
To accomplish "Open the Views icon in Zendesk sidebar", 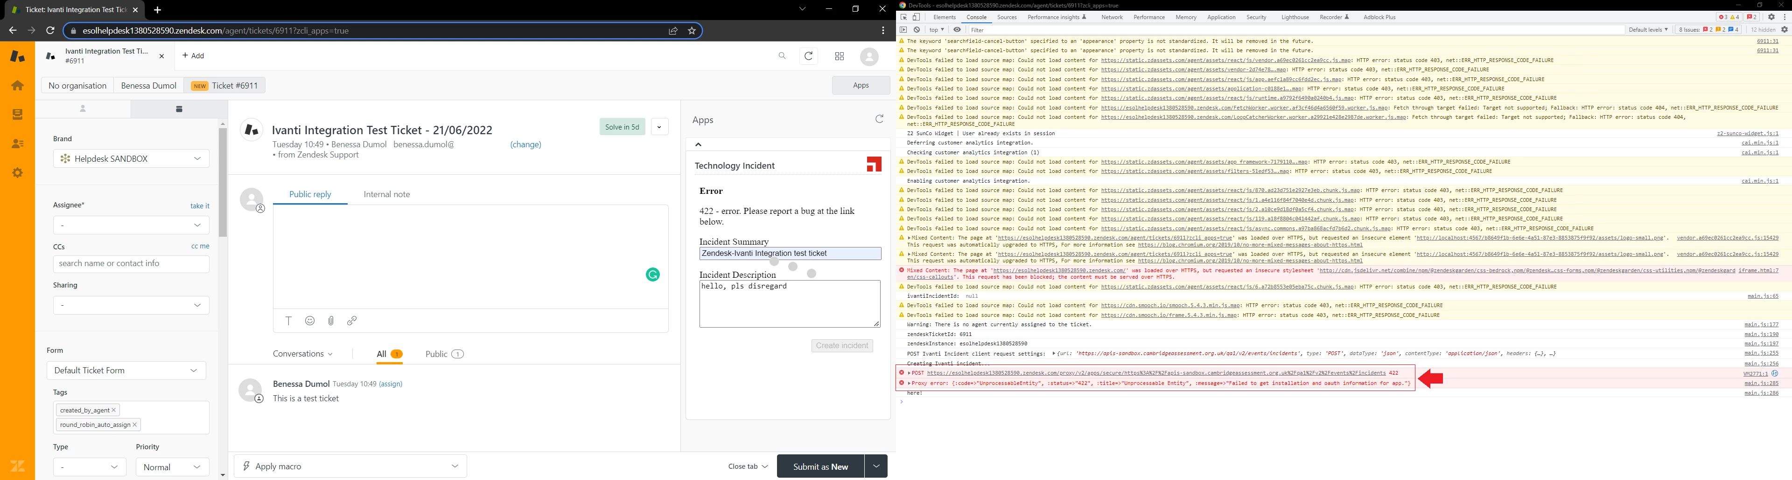I will [x=17, y=115].
